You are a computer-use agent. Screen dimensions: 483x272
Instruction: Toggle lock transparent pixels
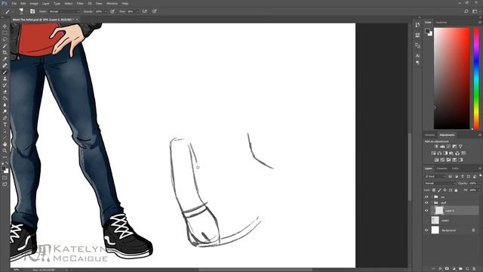[434, 190]
